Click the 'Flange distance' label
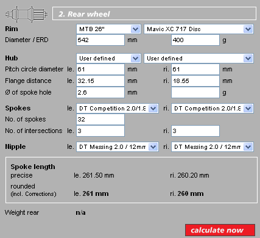Image resolution: width=260 pixels, height=238 pixels. (28, 81)
